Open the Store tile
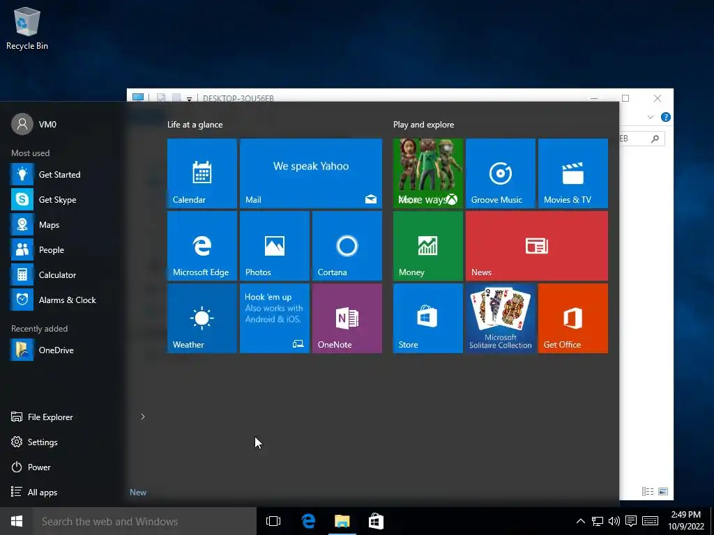The height and width of the screenshot is (535, 714). pos(428,318)
